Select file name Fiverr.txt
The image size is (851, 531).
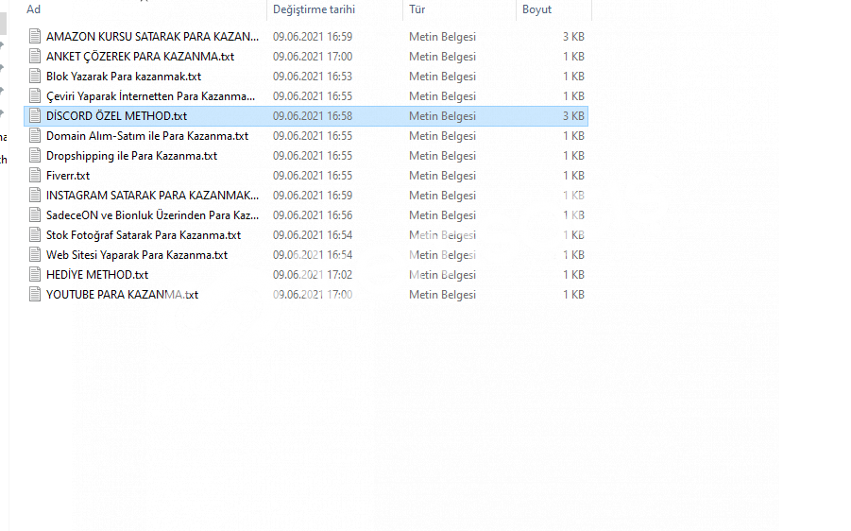[68, 176]
